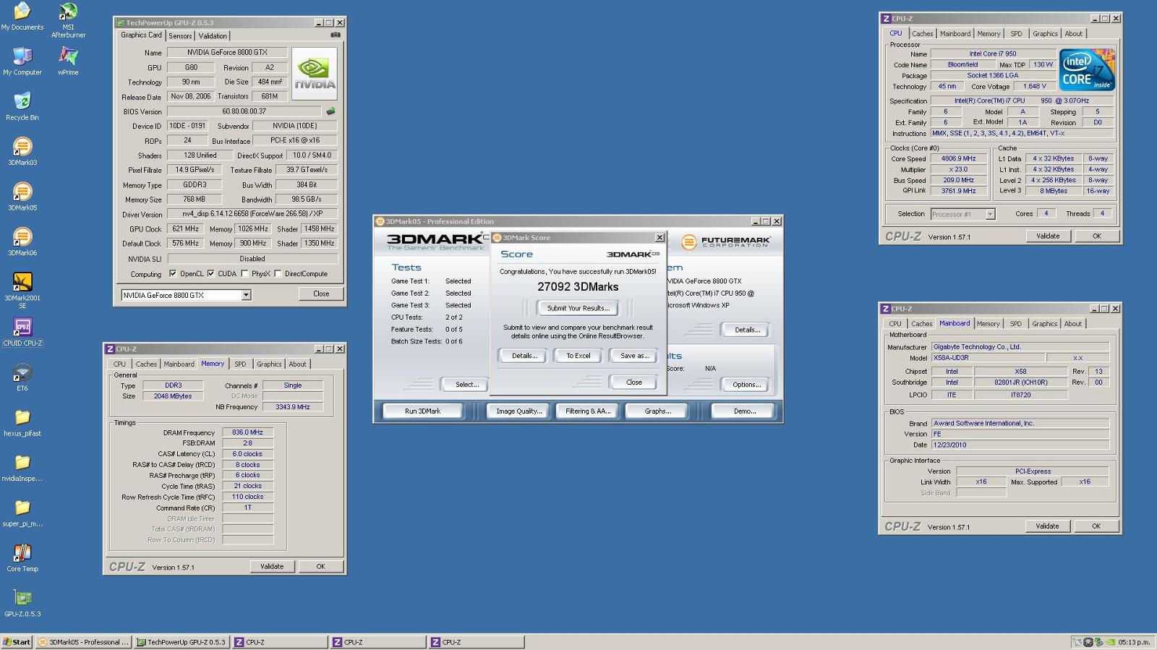Click NVIDIA tray icon in taskbar
1157x650 pixels.
[x=1110, y=642]
